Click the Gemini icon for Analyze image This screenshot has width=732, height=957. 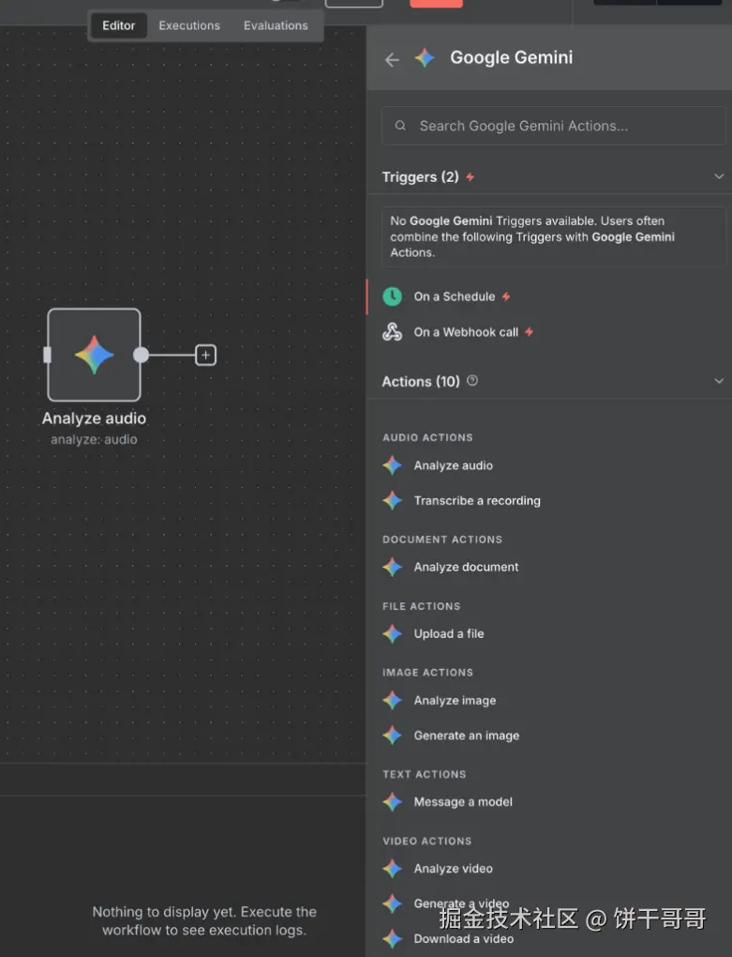(x=392, y=700)
